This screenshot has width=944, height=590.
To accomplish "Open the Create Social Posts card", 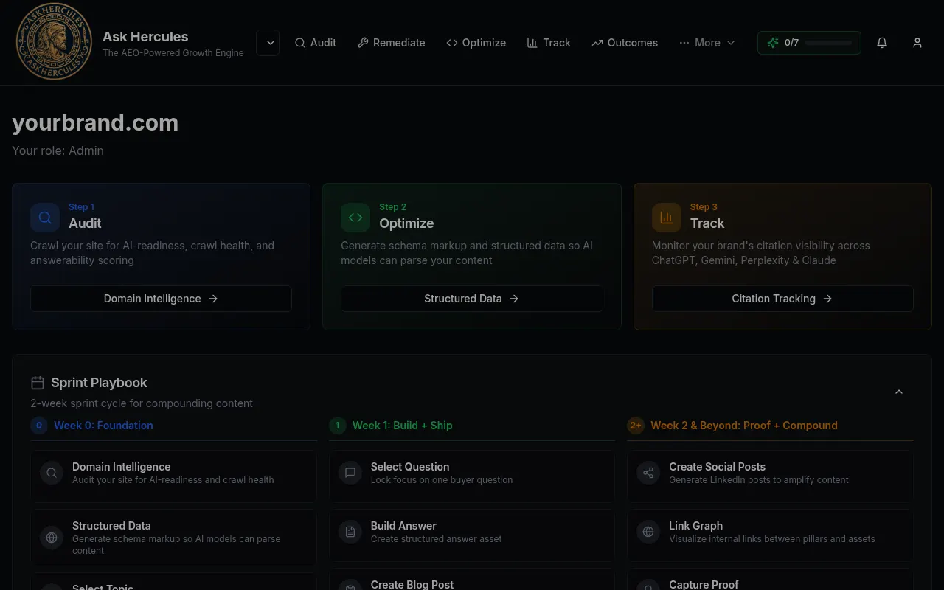I will click(770, 476).
